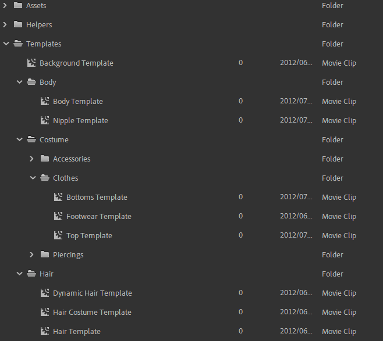Click the Dynamic Hair Template symbol icon

pos(45,293)
